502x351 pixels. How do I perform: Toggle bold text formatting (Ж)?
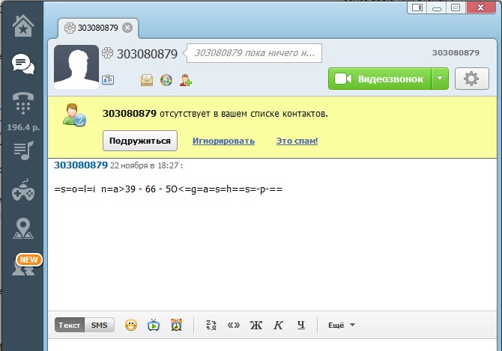(x=255, y=325)
